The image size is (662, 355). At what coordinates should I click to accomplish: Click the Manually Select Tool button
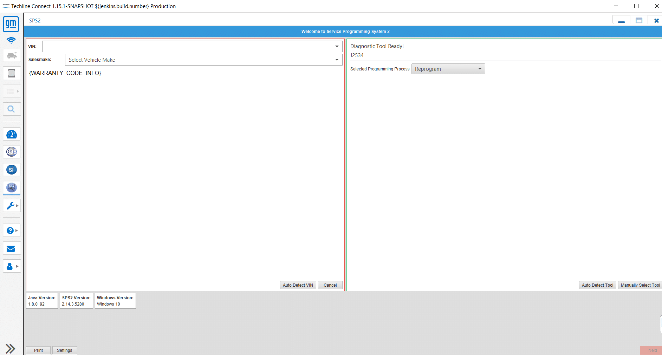(640, 285)
